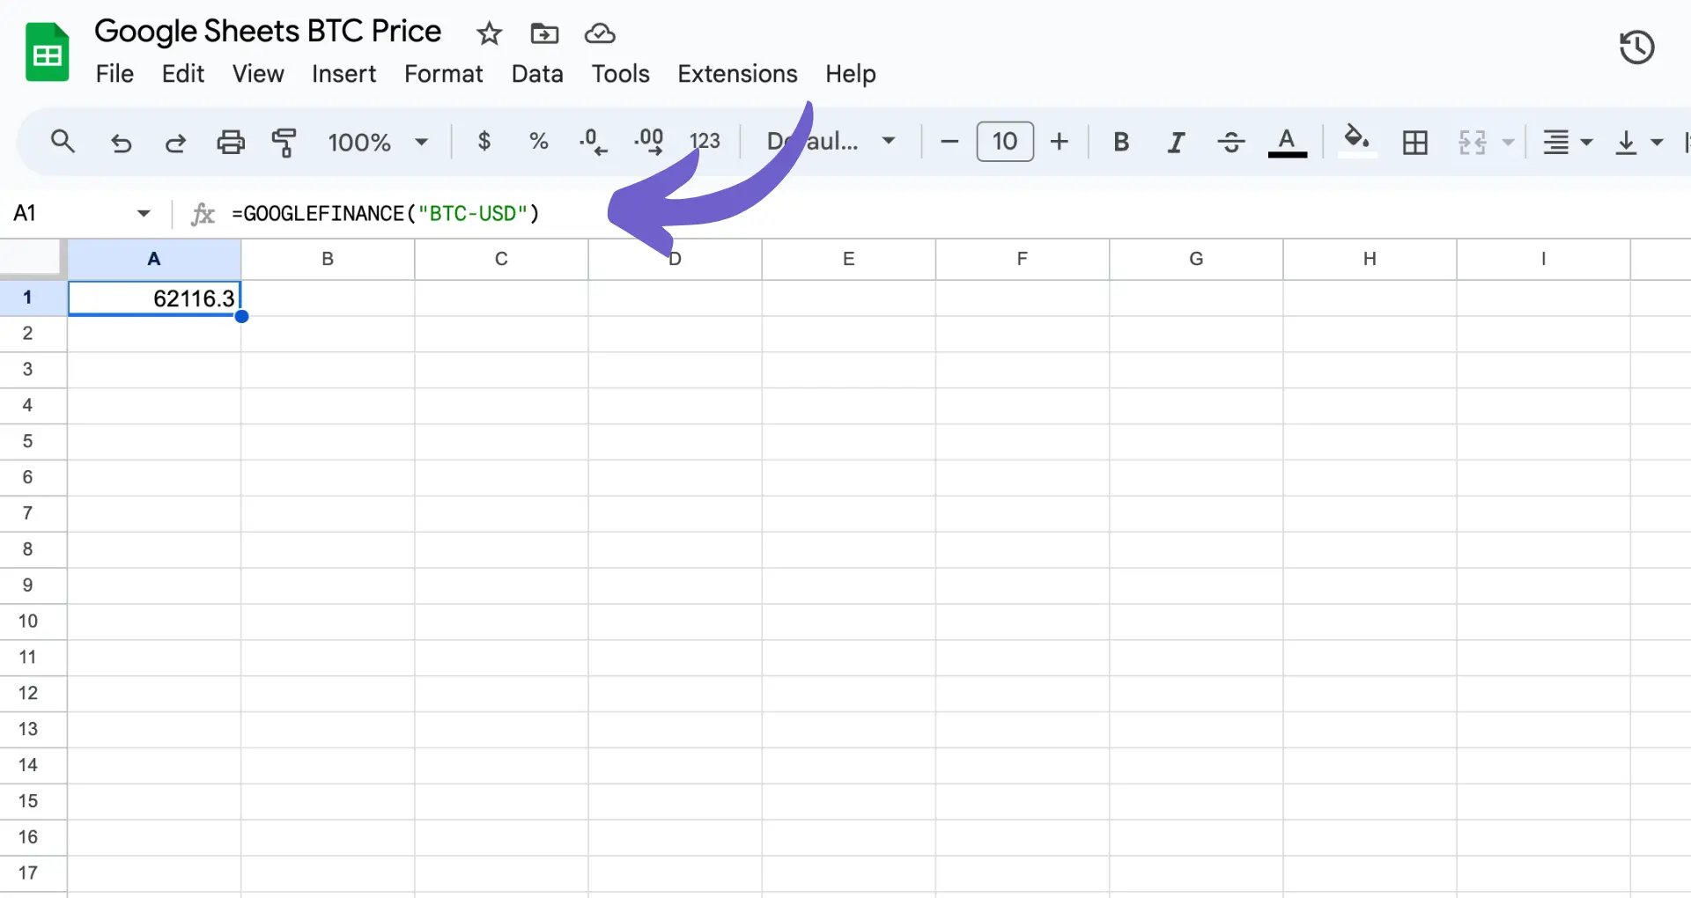
Task: Open the File menu
Action: point(114,74)
